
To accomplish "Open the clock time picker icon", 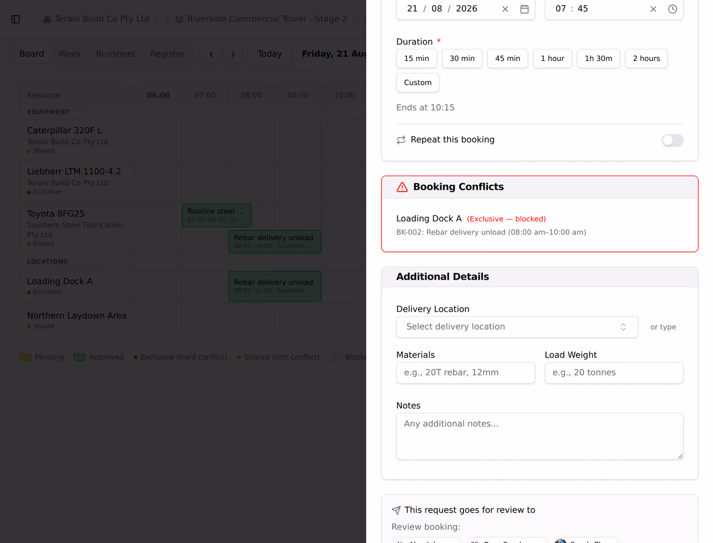I will (x=672, y=9).
